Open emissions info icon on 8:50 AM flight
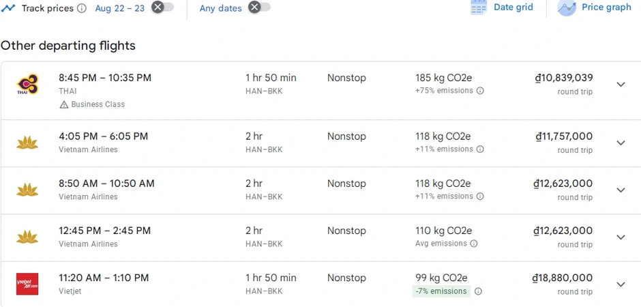 click(480, 196)
